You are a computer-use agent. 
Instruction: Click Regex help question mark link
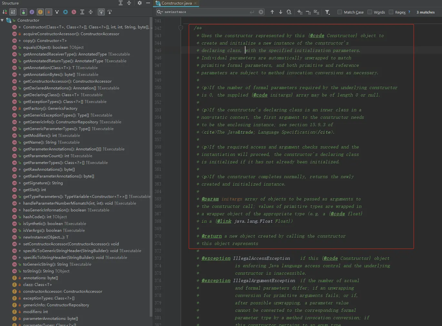pyautogui.click(x=409, y=12)
